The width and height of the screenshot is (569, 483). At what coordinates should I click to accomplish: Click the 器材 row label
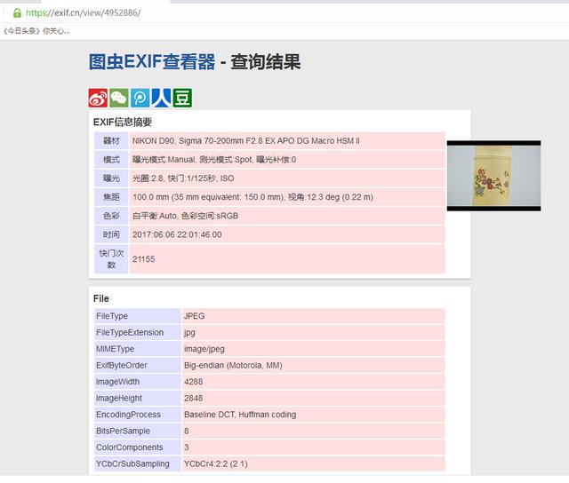point(111,141)
